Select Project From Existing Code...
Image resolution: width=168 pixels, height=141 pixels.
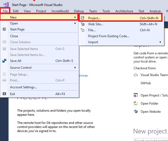coord(121,36)
